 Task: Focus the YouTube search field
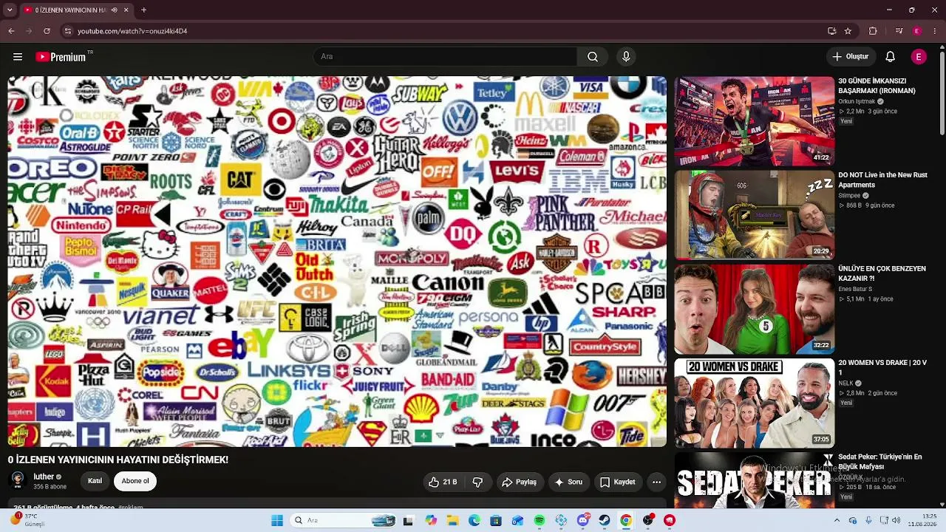[x=445, y=57]
